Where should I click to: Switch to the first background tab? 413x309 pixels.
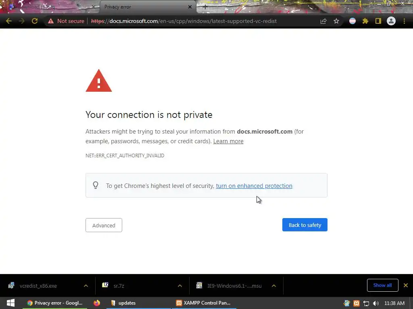click(50, 7)
